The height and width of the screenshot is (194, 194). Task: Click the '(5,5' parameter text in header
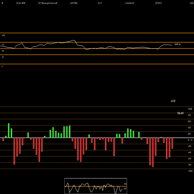tap(100, 3)
